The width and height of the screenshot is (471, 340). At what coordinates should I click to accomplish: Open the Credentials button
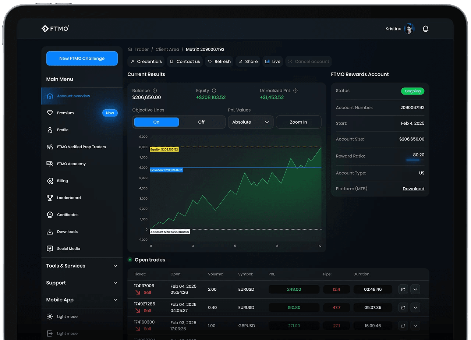(146, 61)
